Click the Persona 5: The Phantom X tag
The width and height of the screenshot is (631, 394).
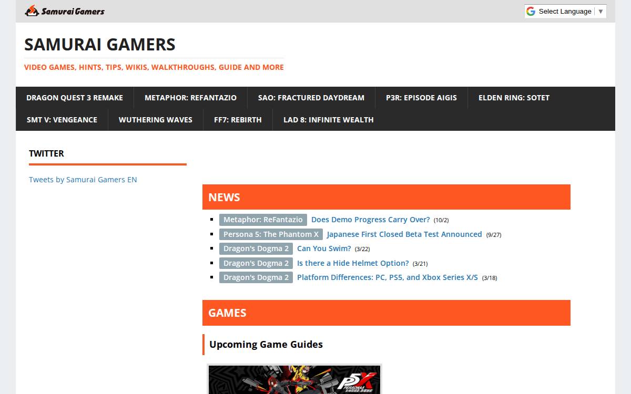[x=271, y=234]
